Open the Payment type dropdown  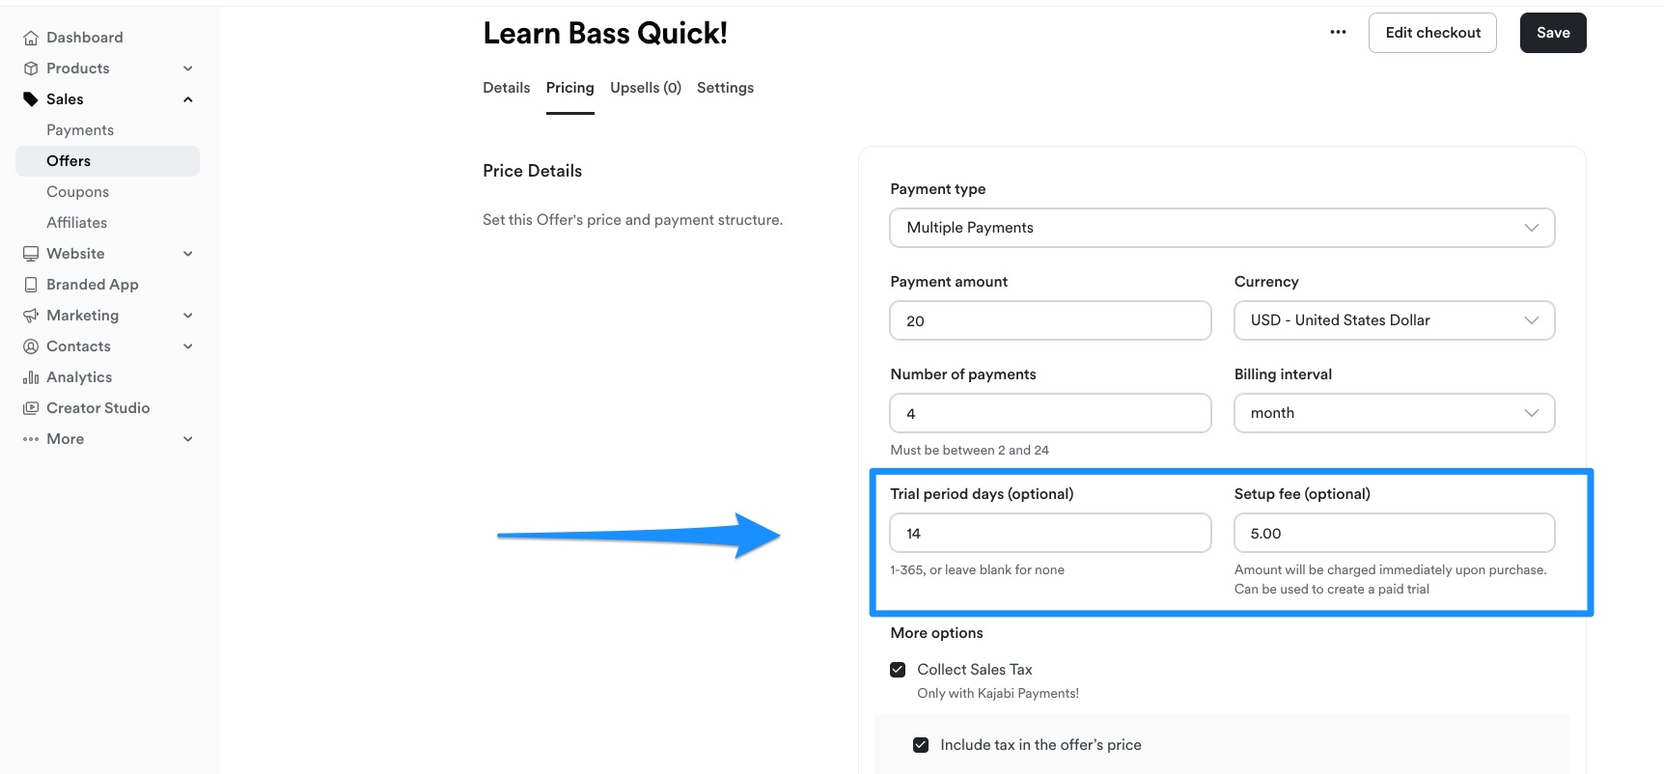[1222, 228]
